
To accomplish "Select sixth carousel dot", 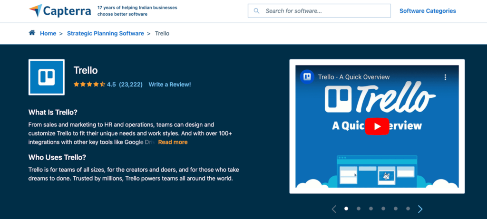I will click(x=408, y=209).
